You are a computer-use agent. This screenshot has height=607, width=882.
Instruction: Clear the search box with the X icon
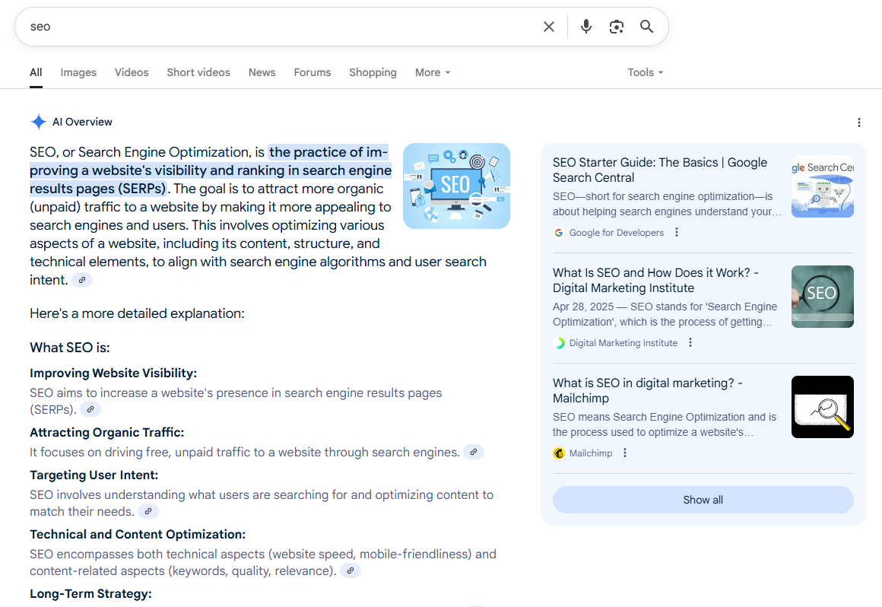pyautogui.click(x=548, y=27)
